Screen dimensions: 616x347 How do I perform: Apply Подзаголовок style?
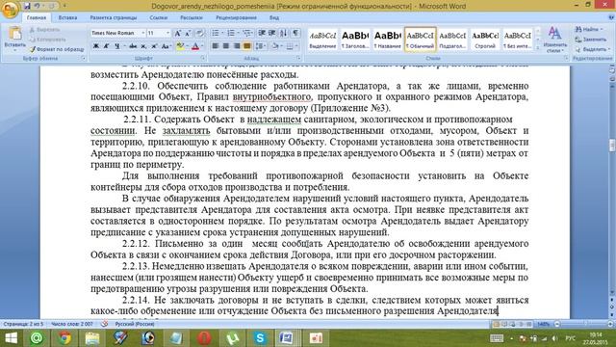point(452,39)
